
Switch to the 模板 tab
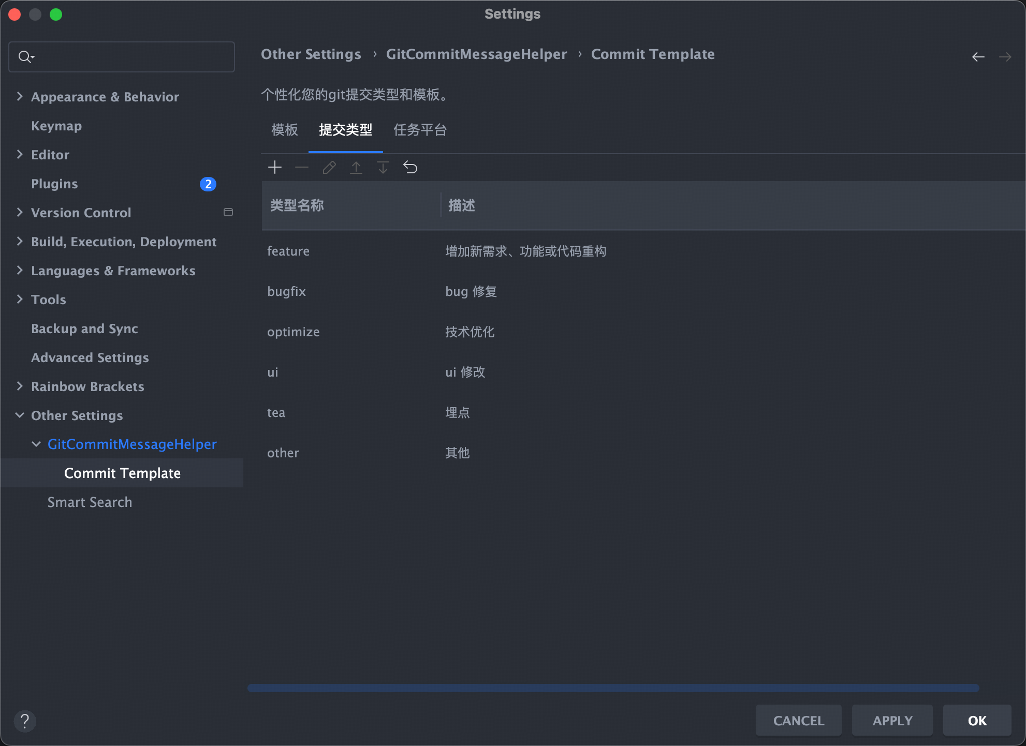point(285,130)
